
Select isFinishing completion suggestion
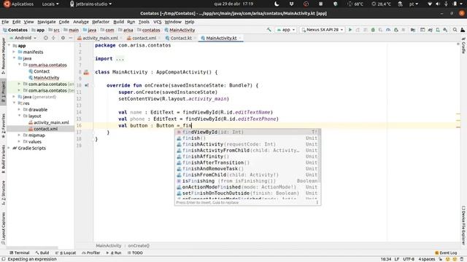247,181
